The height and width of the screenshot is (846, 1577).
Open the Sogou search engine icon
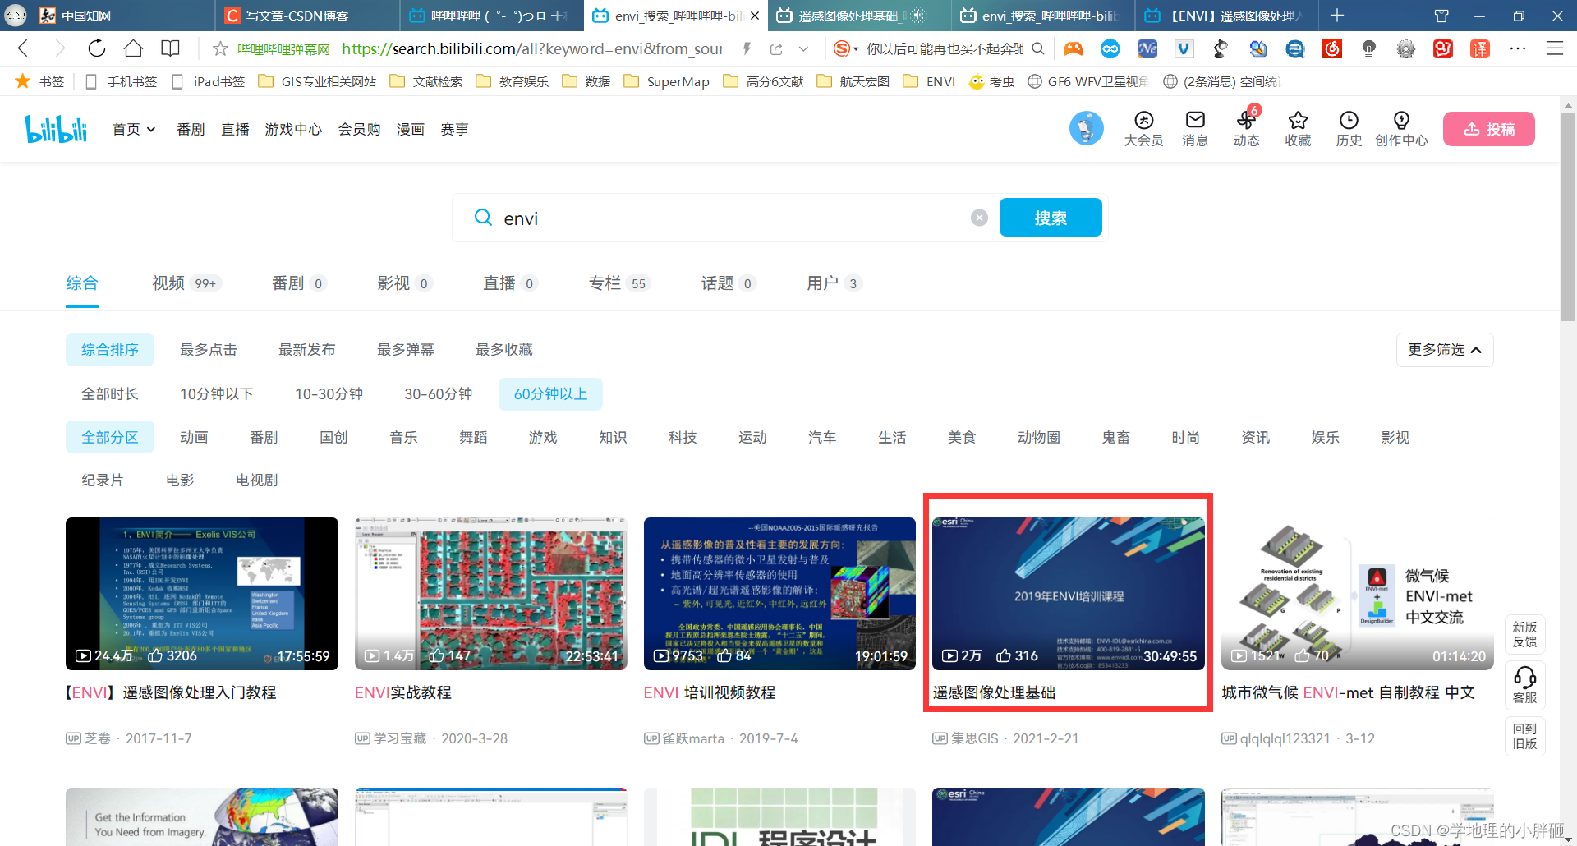(x=841, y=49)
